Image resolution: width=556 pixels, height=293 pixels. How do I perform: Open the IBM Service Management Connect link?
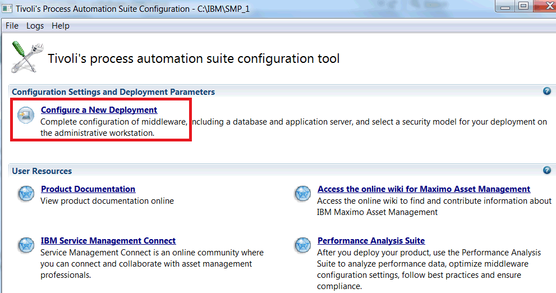point(108,240)
